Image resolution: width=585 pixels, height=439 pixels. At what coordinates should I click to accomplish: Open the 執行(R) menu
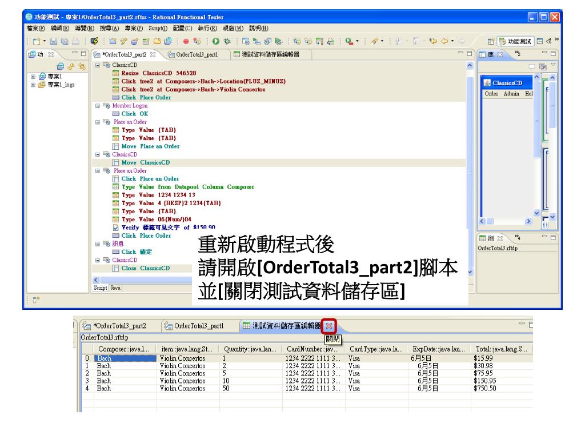[207, 29]
